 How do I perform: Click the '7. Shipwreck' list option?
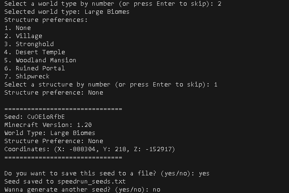(27, 77)
